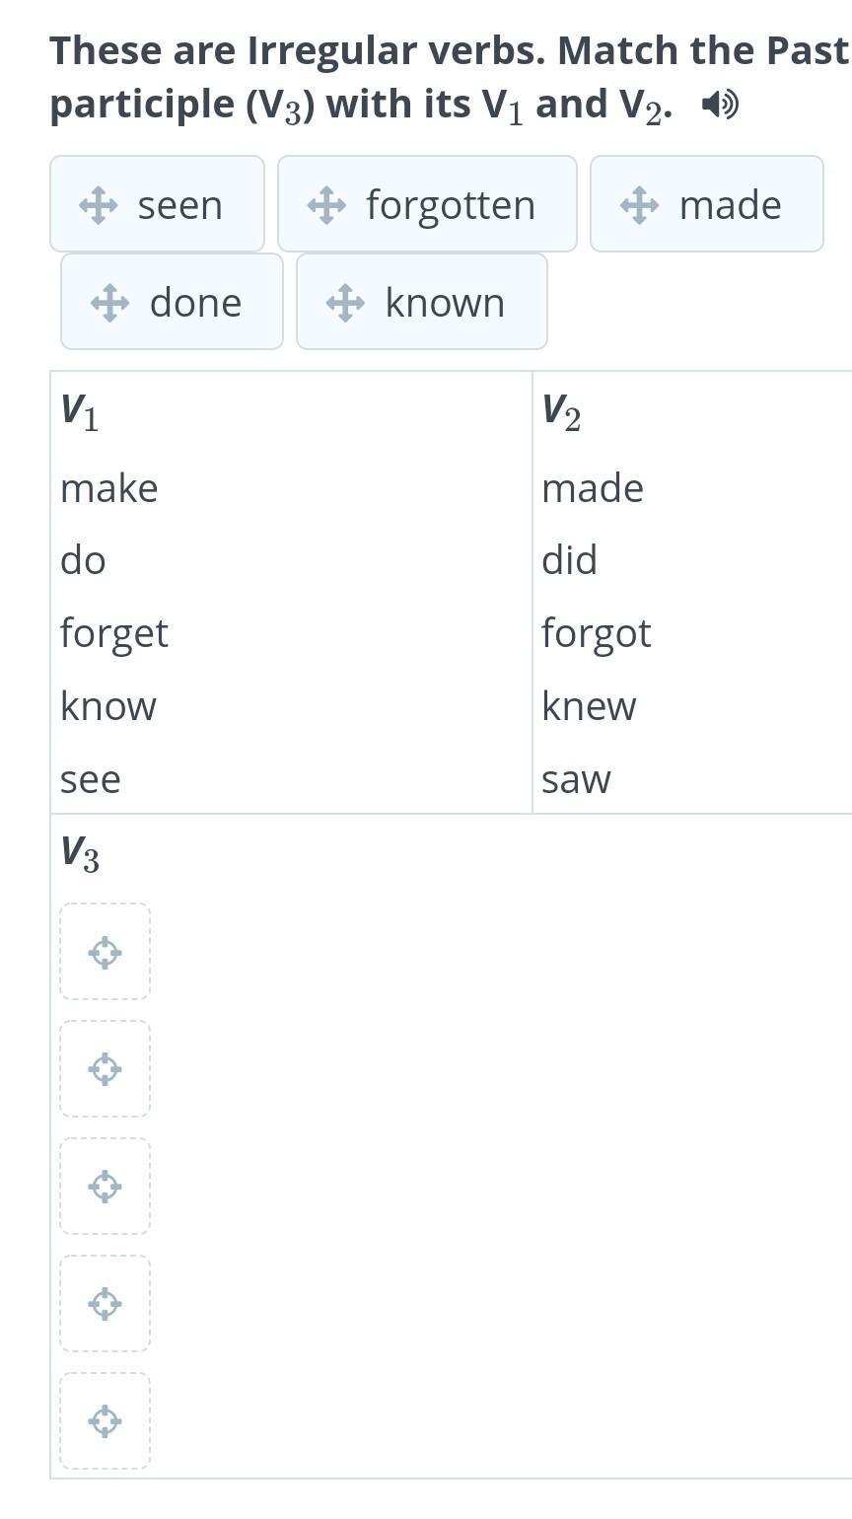Play the audio speaker icon
This screenshot has height=1519, width=852.
(720, 104)
